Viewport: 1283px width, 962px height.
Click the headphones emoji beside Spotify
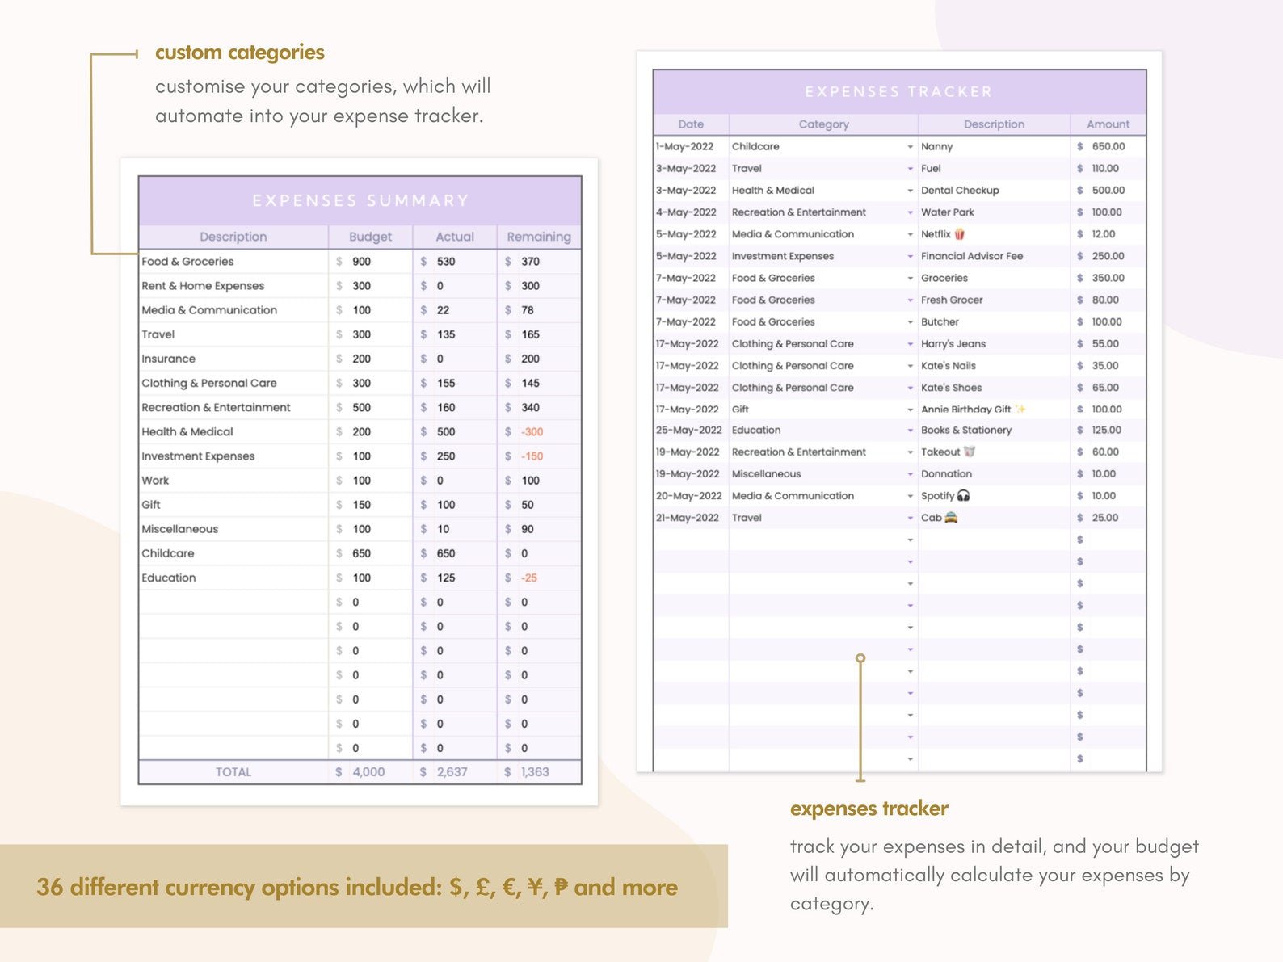pyautogui.click(x=963, y=496)
